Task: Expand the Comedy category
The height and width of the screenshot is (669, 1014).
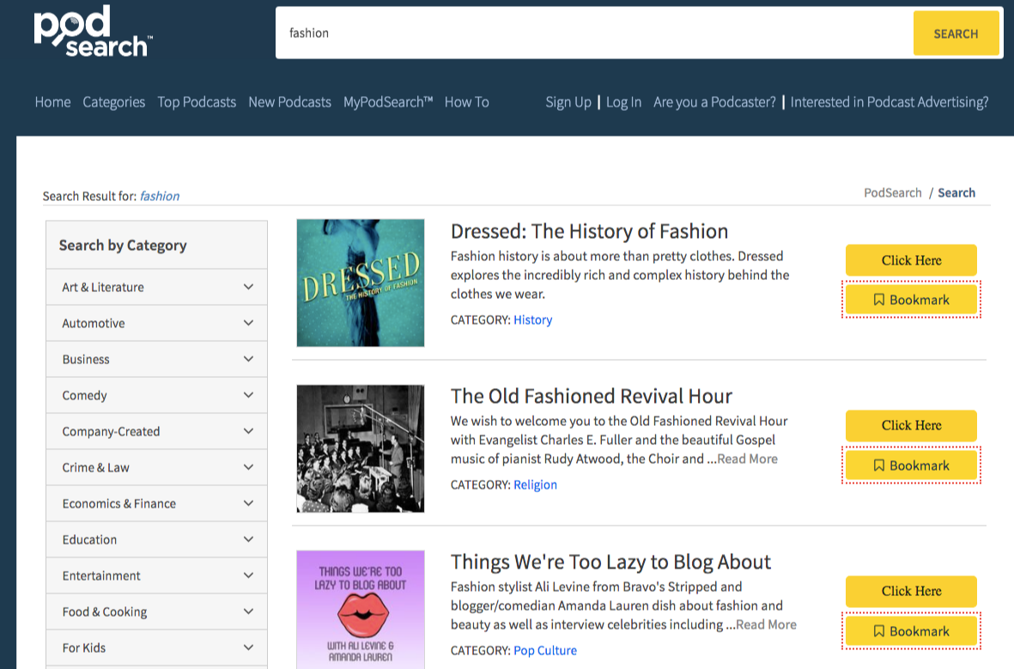Action: (156, 395)
